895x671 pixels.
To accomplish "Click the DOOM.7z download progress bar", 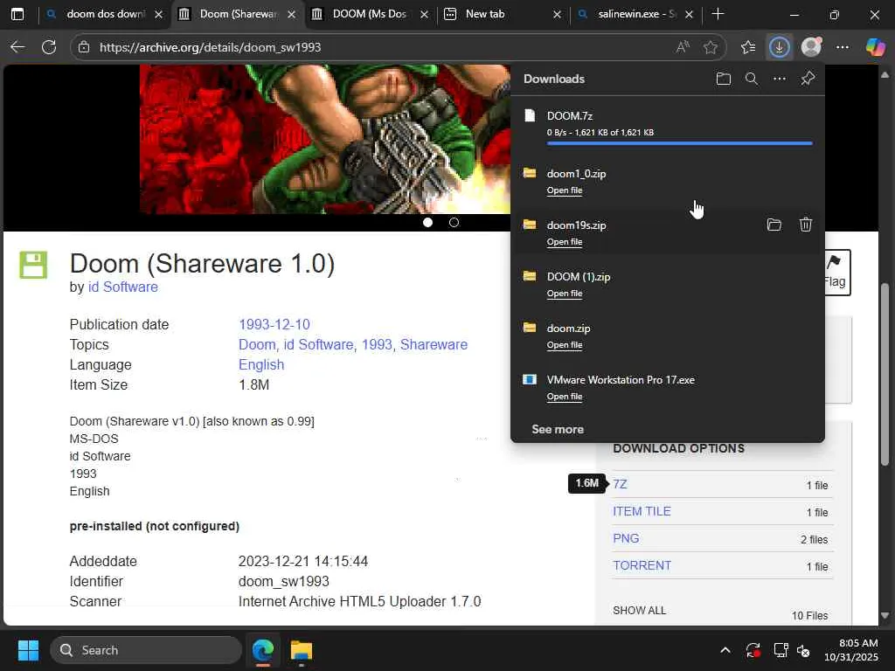I will (679, 144).
